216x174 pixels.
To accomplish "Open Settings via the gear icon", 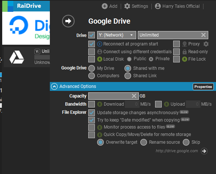I will click(x=127, y=6).
